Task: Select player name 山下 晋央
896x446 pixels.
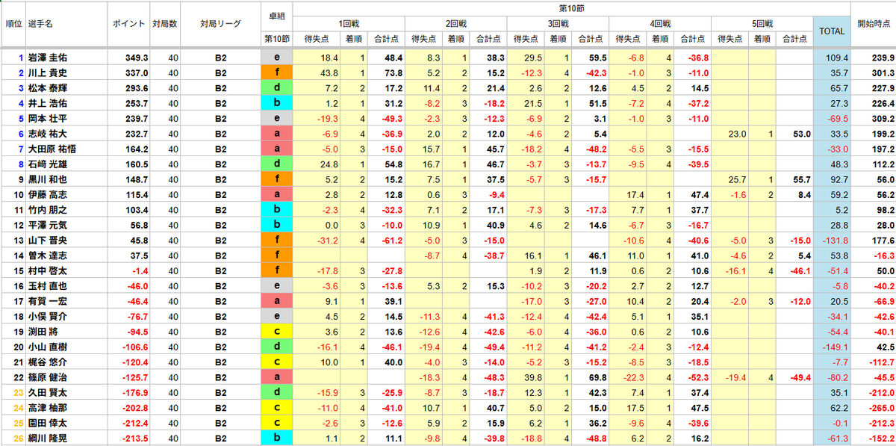Action: click(x=47, y=240)
